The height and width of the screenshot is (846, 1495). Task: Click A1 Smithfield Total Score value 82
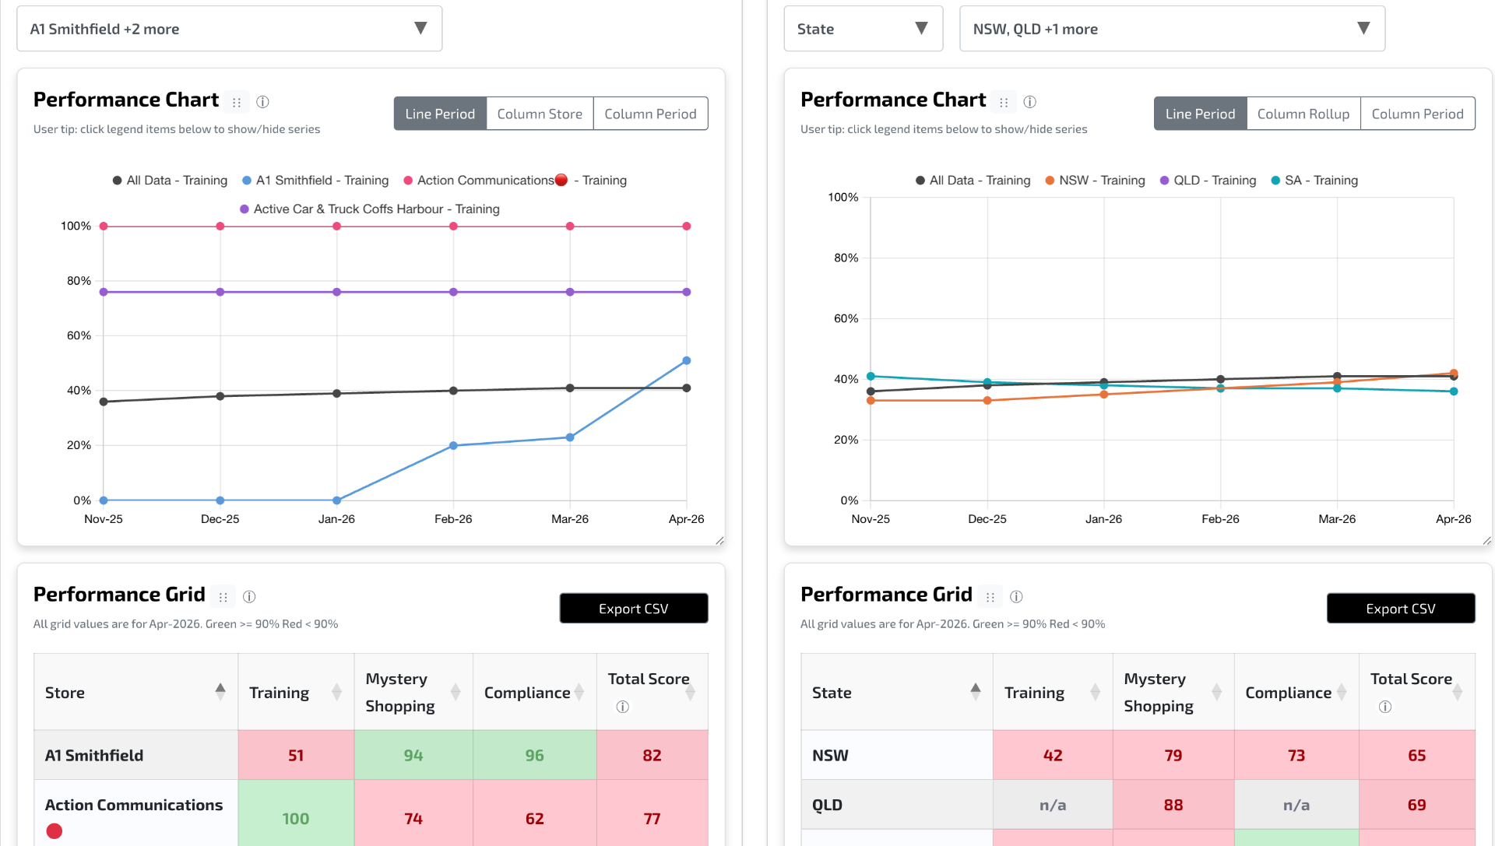click(653, 755)
